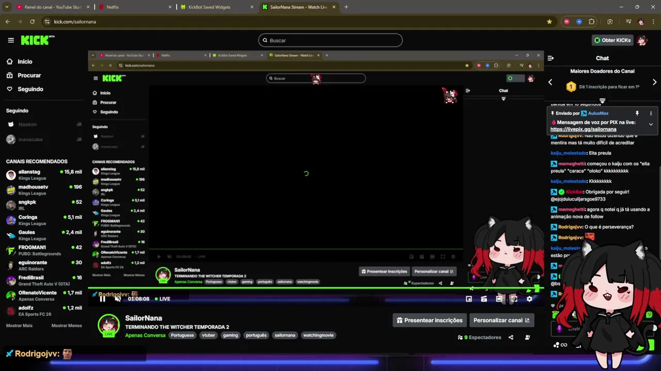Open the clip creation icon in player

(x=484, y=299)
